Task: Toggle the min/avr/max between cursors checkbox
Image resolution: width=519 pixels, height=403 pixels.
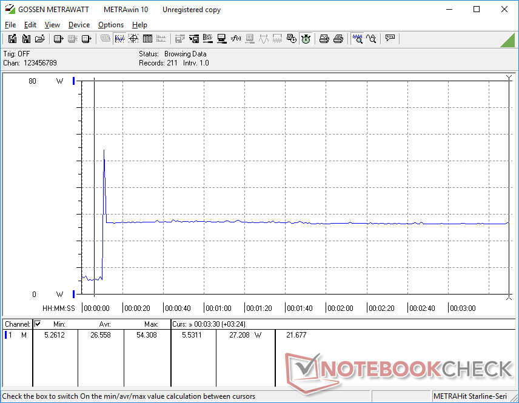Action: coord(38,324)
